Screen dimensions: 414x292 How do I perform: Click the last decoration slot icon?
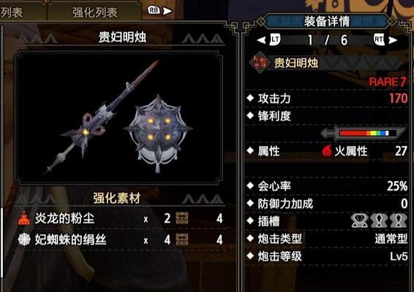[x=399, y=220]
